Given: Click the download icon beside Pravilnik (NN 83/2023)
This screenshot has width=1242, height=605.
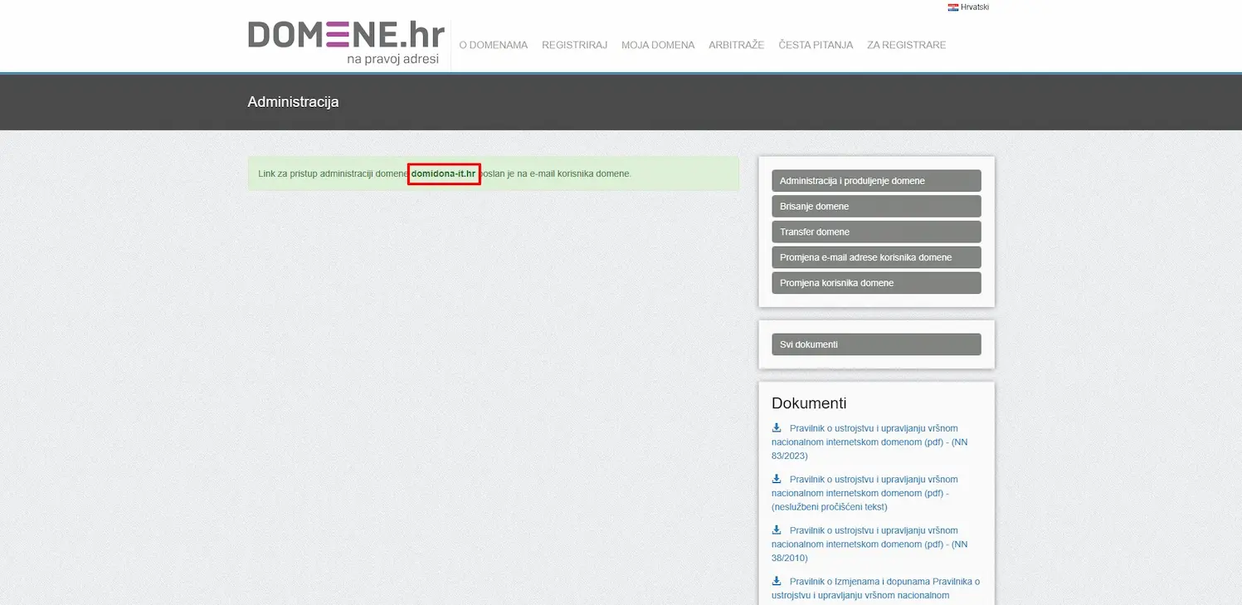Looking at the screenshot, I should [777, 427].
